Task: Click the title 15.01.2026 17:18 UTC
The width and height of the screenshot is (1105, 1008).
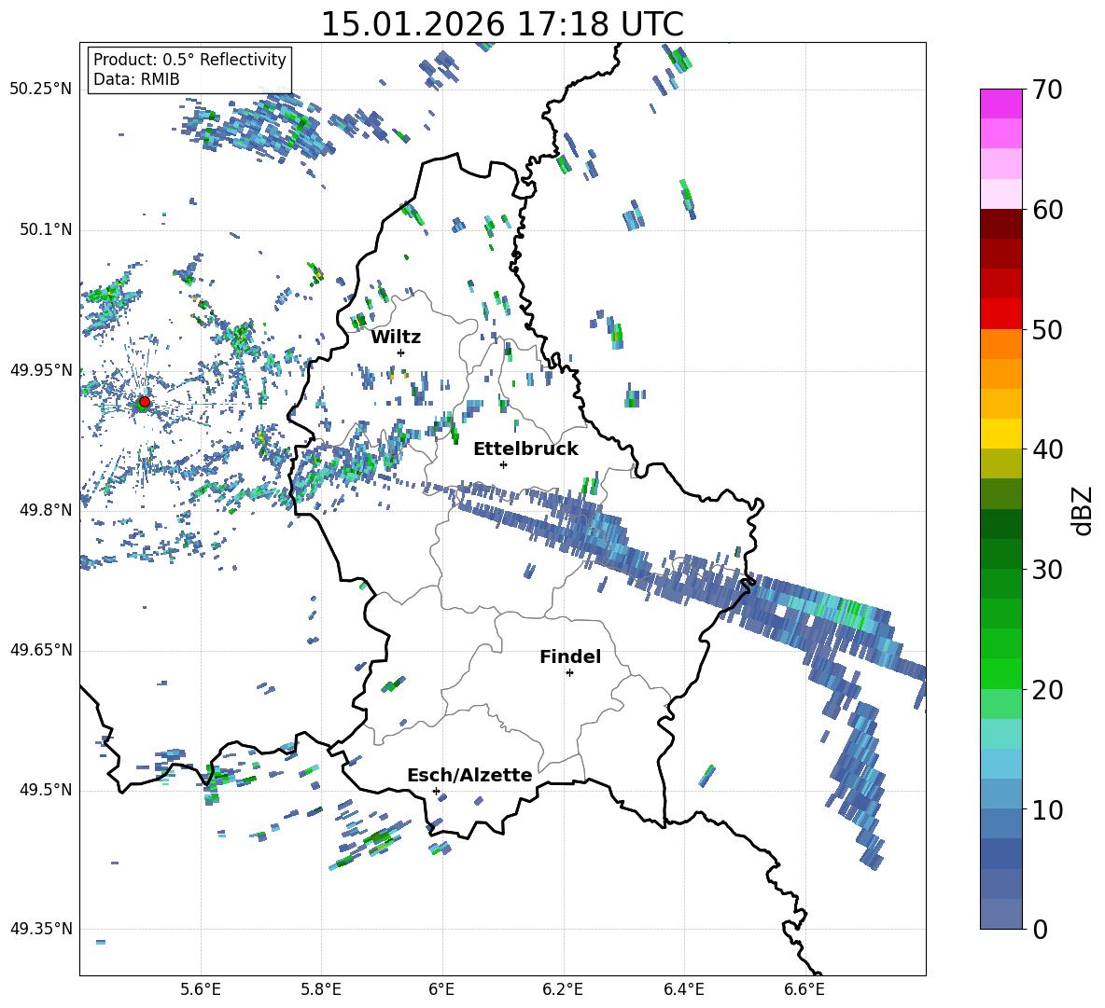Action: coord(502,24)
